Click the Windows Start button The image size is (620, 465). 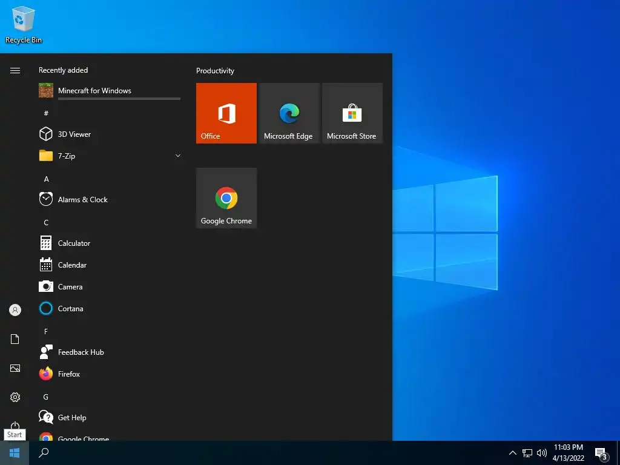click(x=15, y=453)
